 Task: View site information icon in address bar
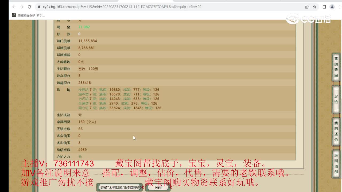pyautogui.click(x=39, y=7)
